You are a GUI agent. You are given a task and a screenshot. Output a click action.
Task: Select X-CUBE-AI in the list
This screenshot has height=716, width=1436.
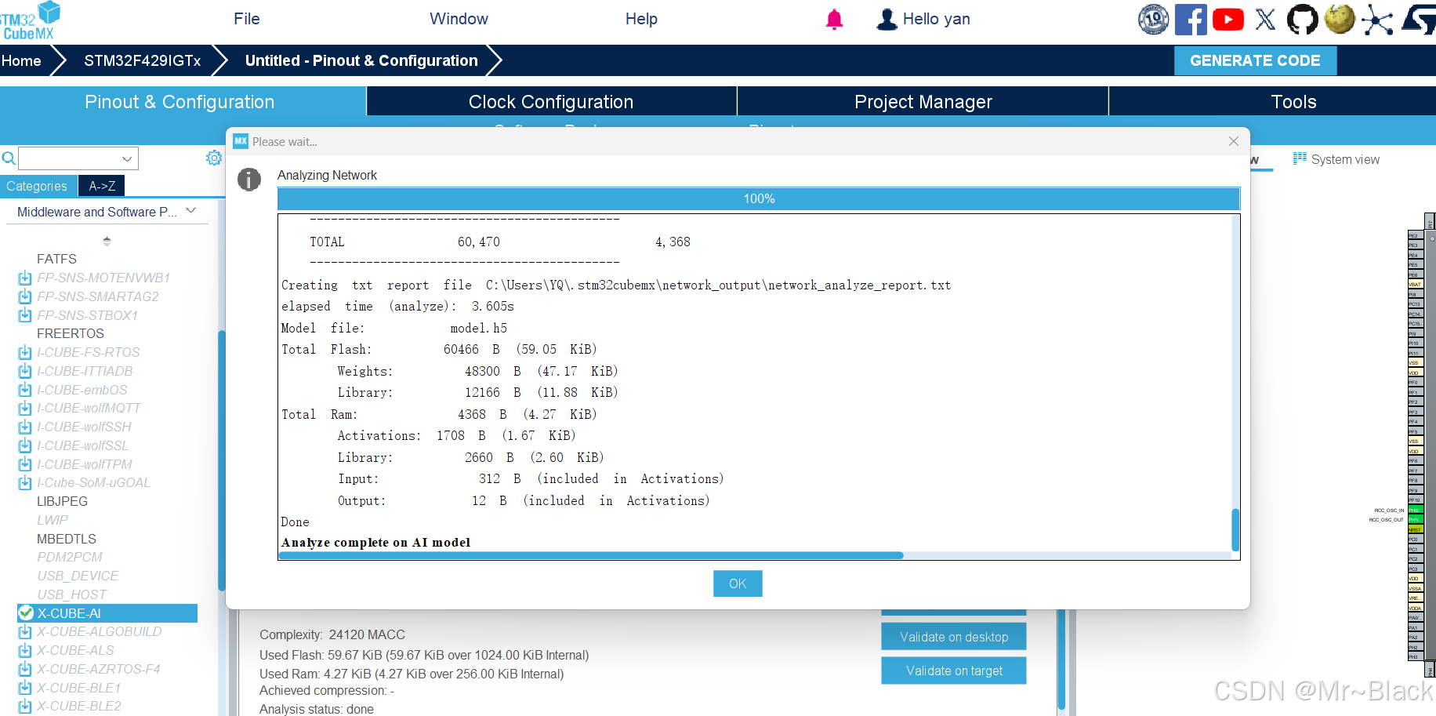click(107, 613)
